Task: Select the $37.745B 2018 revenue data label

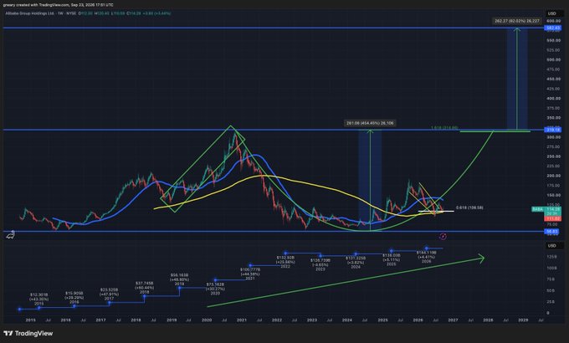Action: click(x=145, y=288)
